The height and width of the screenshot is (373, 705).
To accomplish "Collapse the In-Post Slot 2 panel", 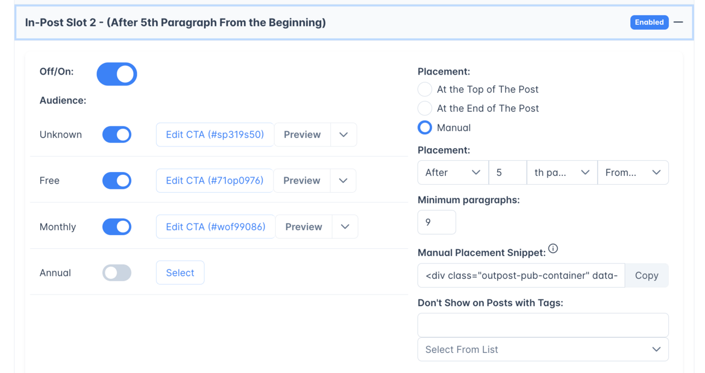I will [678, 22].
